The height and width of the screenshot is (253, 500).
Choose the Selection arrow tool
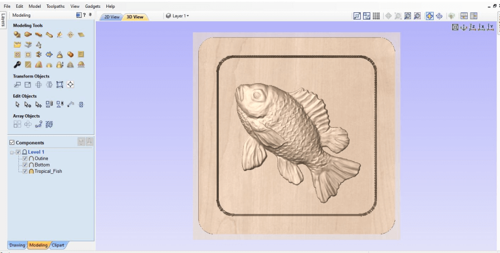coord(17,104)
